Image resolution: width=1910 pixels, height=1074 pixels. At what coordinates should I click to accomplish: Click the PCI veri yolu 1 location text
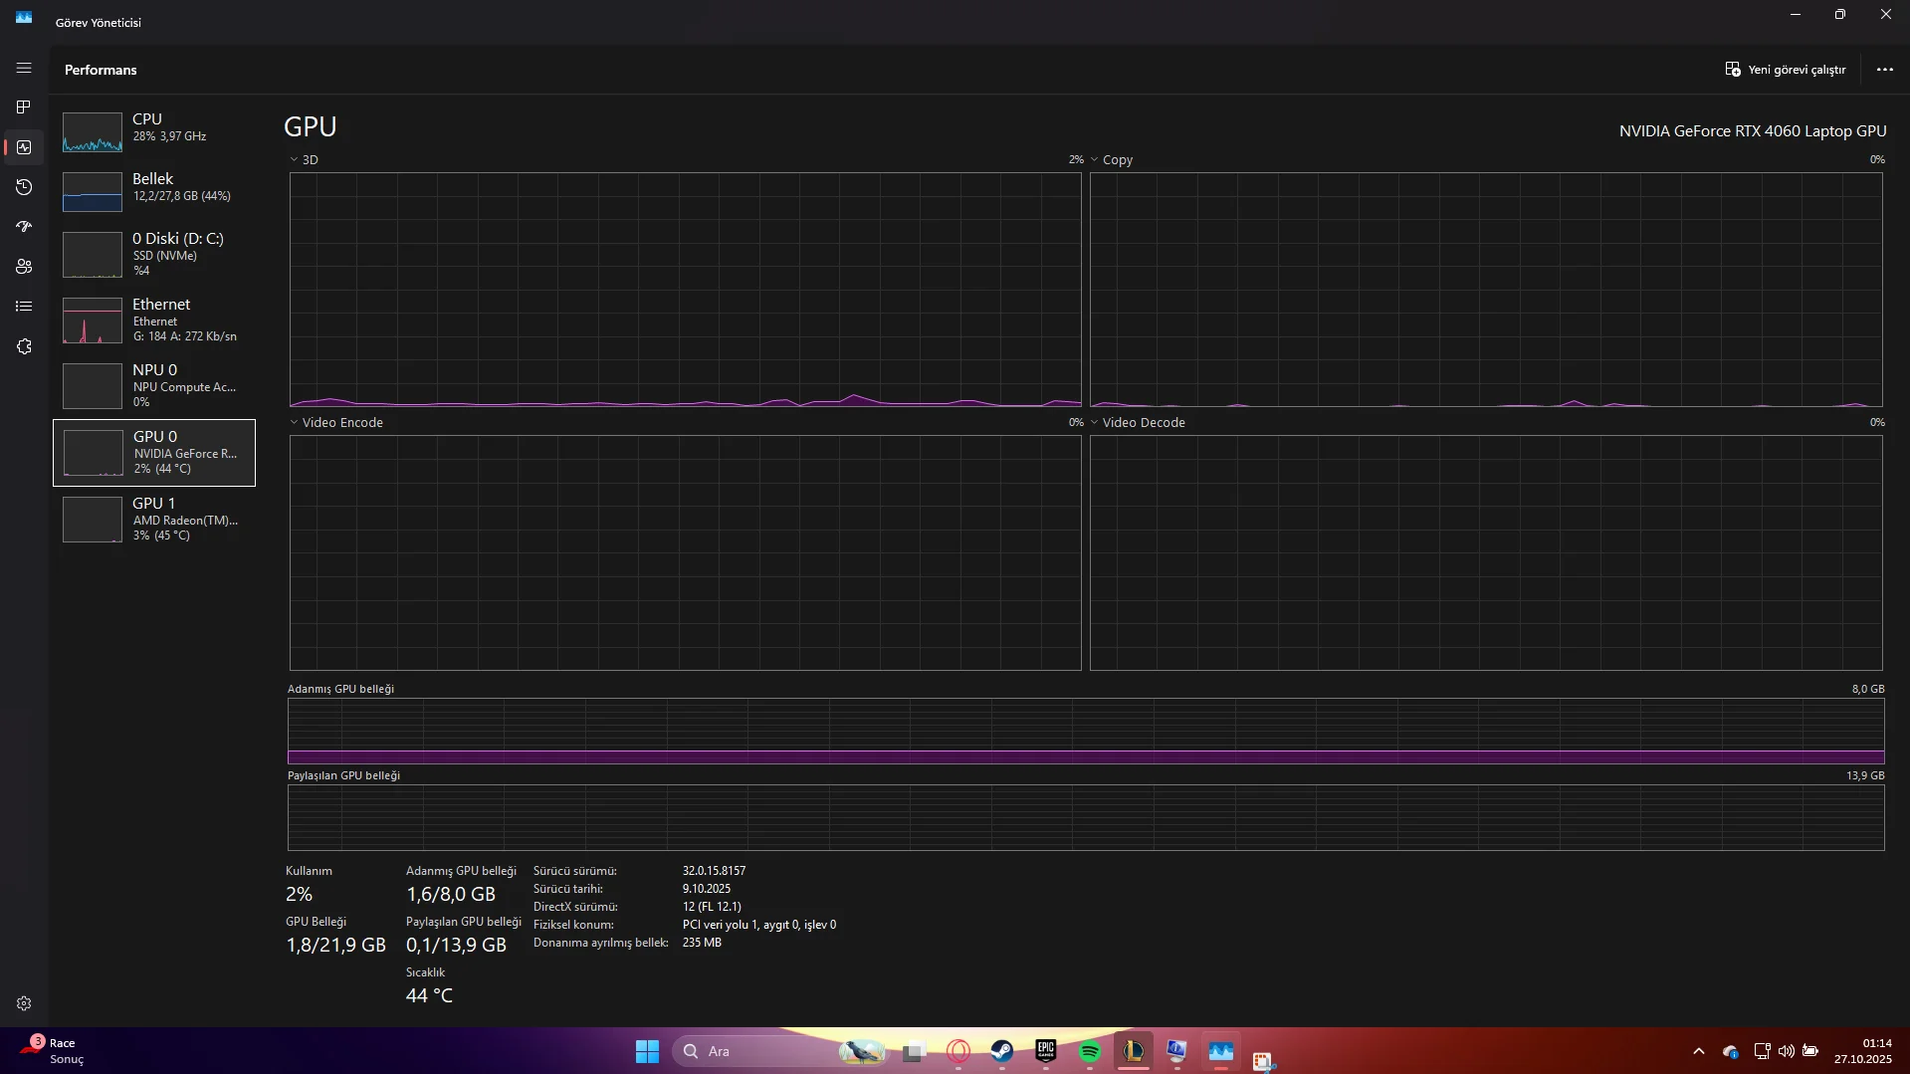(759, 925)
